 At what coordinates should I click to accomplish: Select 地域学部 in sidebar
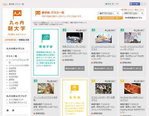[x=13, y=68]
